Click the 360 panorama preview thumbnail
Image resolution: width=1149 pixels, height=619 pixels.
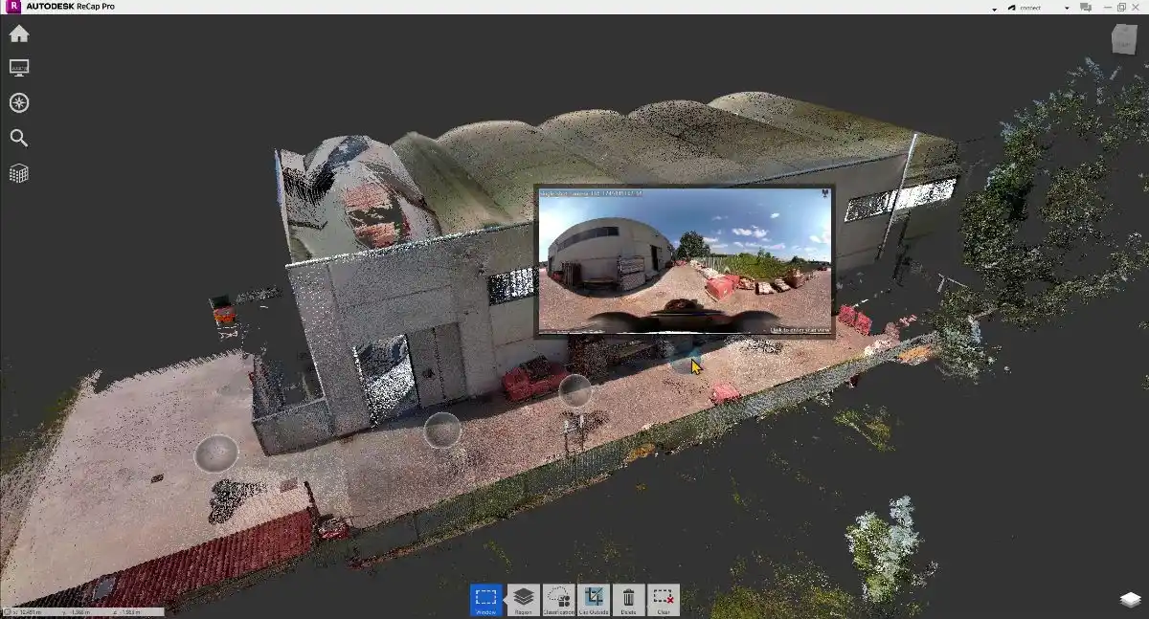[684, 262]
